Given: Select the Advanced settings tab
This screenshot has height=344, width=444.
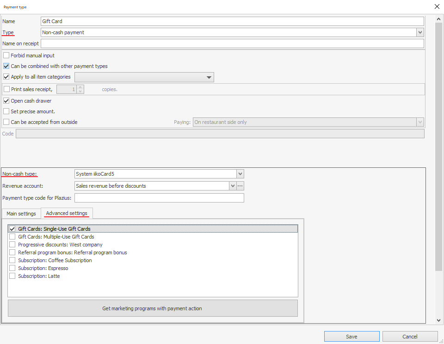Looking at the screenshot, I should pyautogui.click(x=67, y=213).
